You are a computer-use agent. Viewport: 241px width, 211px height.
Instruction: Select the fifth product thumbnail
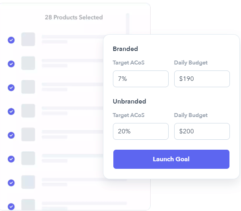click(28, 134)
